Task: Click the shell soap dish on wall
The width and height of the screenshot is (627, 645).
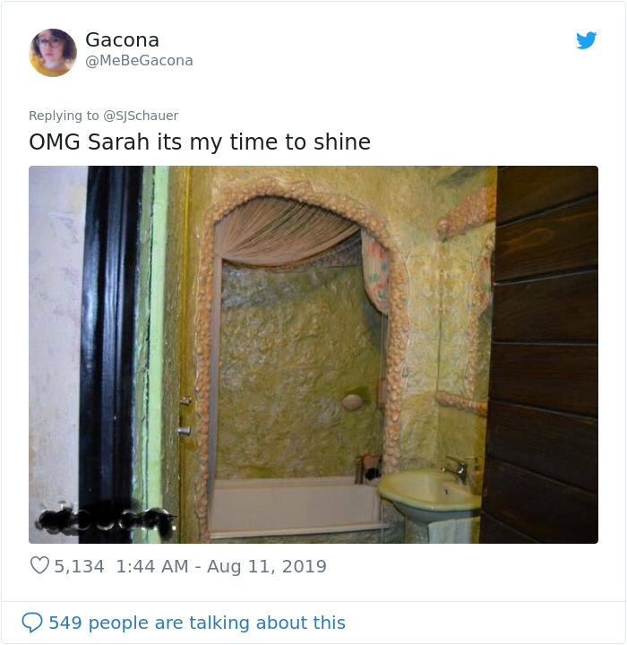Action: click(x=352, y=402)
